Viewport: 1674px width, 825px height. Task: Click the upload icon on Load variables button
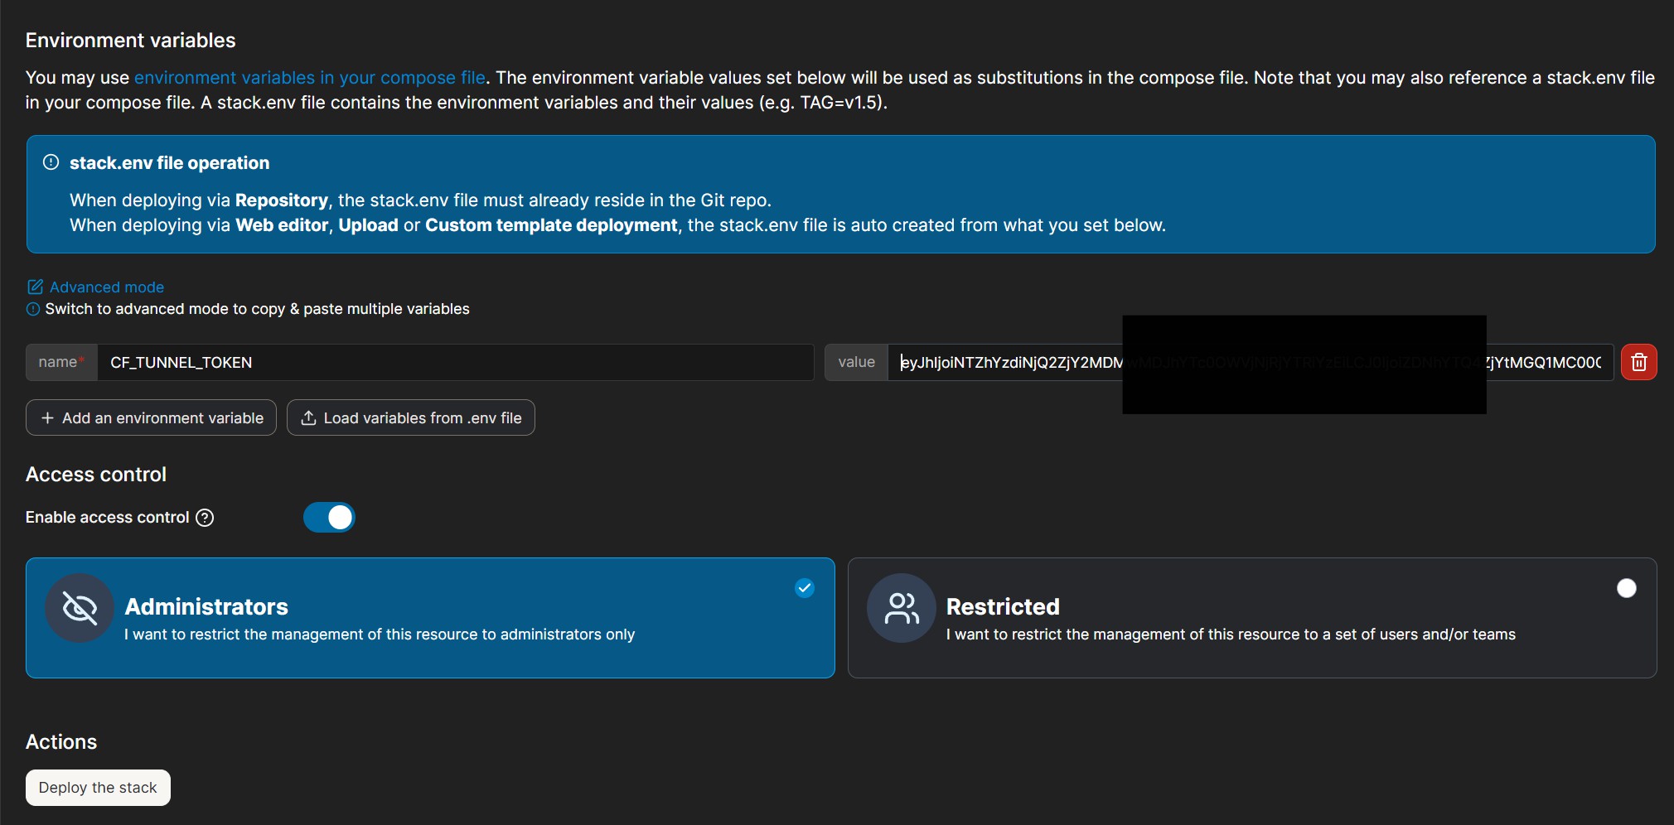307,417
